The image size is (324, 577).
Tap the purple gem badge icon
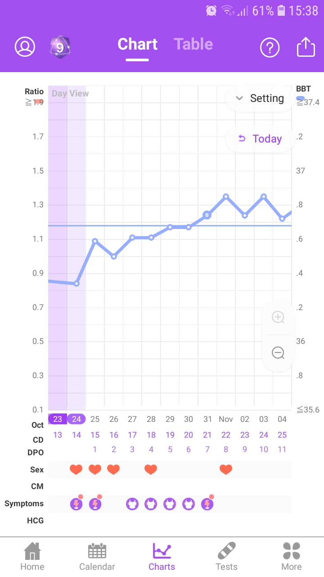59,46
